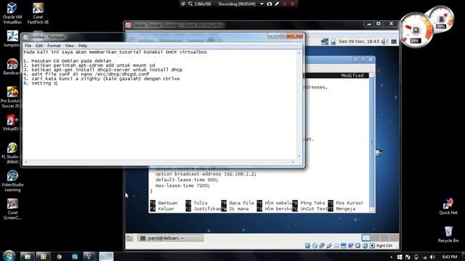Image resolution: width=465 pixels, height=261 pixels.
Task: Click the Debian panel network icon
Action: (x=325, y=42)
